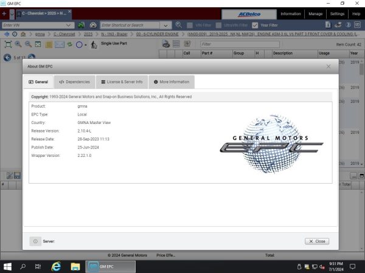Screen dimensions: 365x273
Task: Add a new catalog tab with plus icon
Action: pyautogui.click(x=4, y=14)
